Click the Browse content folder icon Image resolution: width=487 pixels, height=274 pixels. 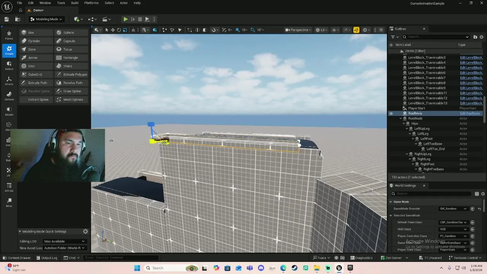click(x=18, y=19)
